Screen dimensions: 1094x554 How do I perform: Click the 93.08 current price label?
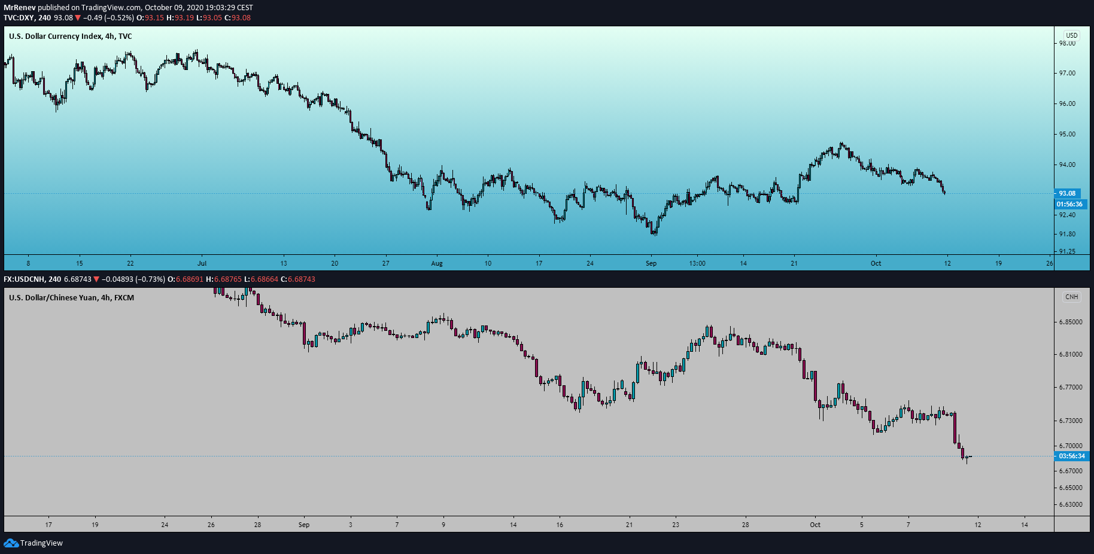click(x=1067, y=193)
